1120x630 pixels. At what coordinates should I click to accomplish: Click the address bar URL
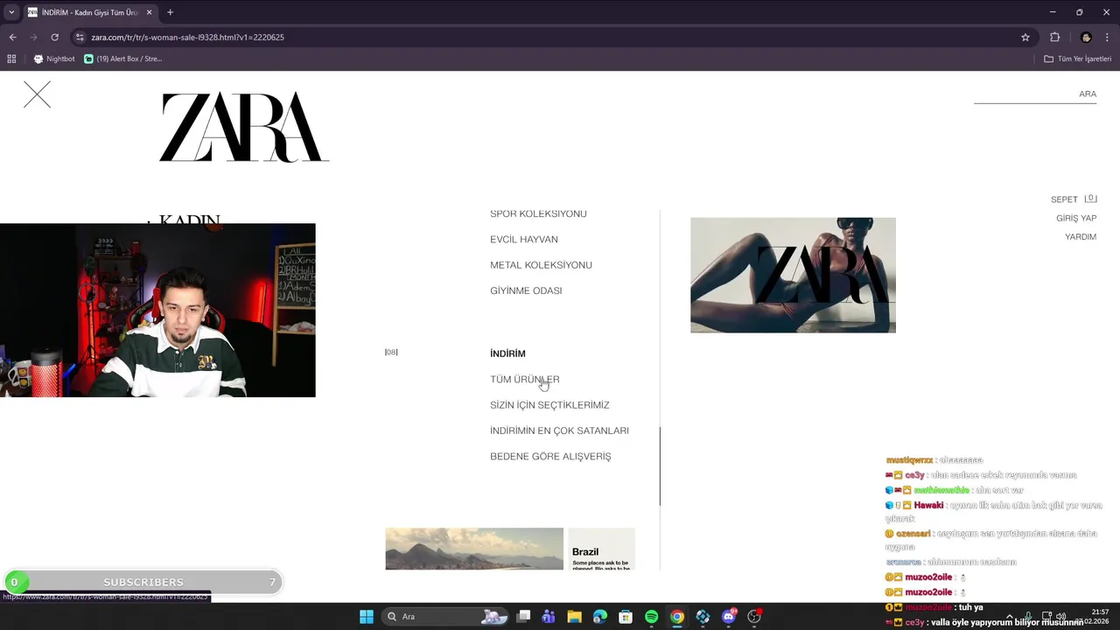(x=187, y=38)
